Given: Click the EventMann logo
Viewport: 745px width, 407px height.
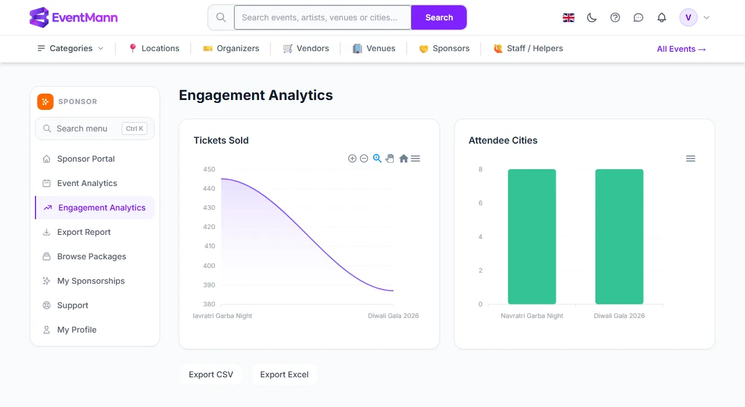Looking at the screenshot, I should (73, 17).
